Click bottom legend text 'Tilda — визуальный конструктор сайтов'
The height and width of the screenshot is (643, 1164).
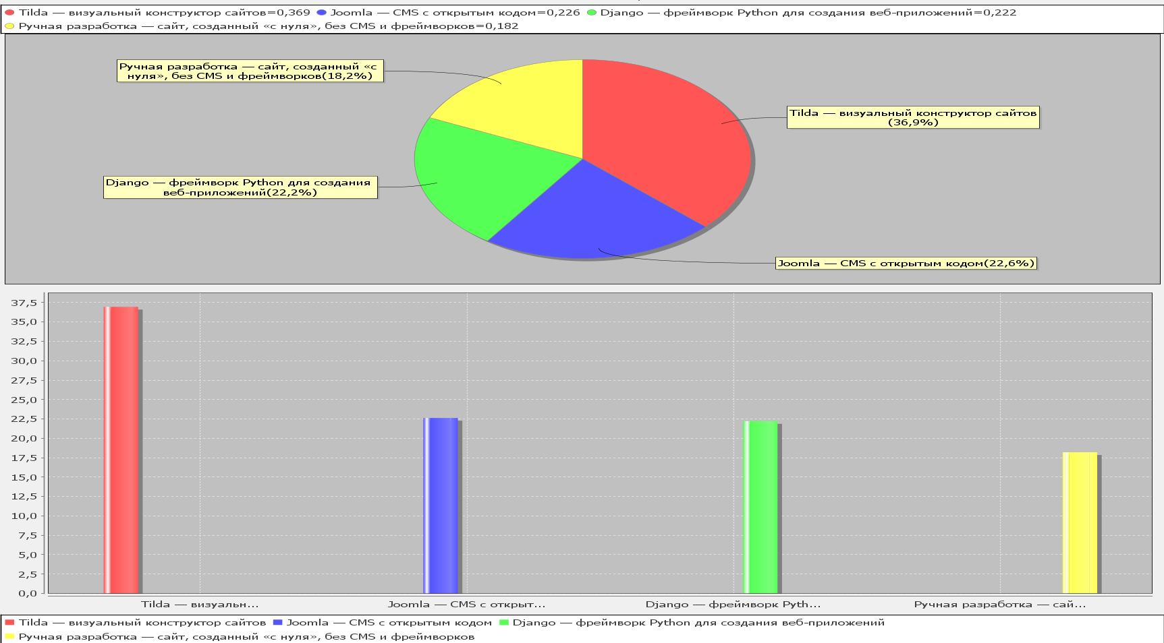tap(142, 623)
